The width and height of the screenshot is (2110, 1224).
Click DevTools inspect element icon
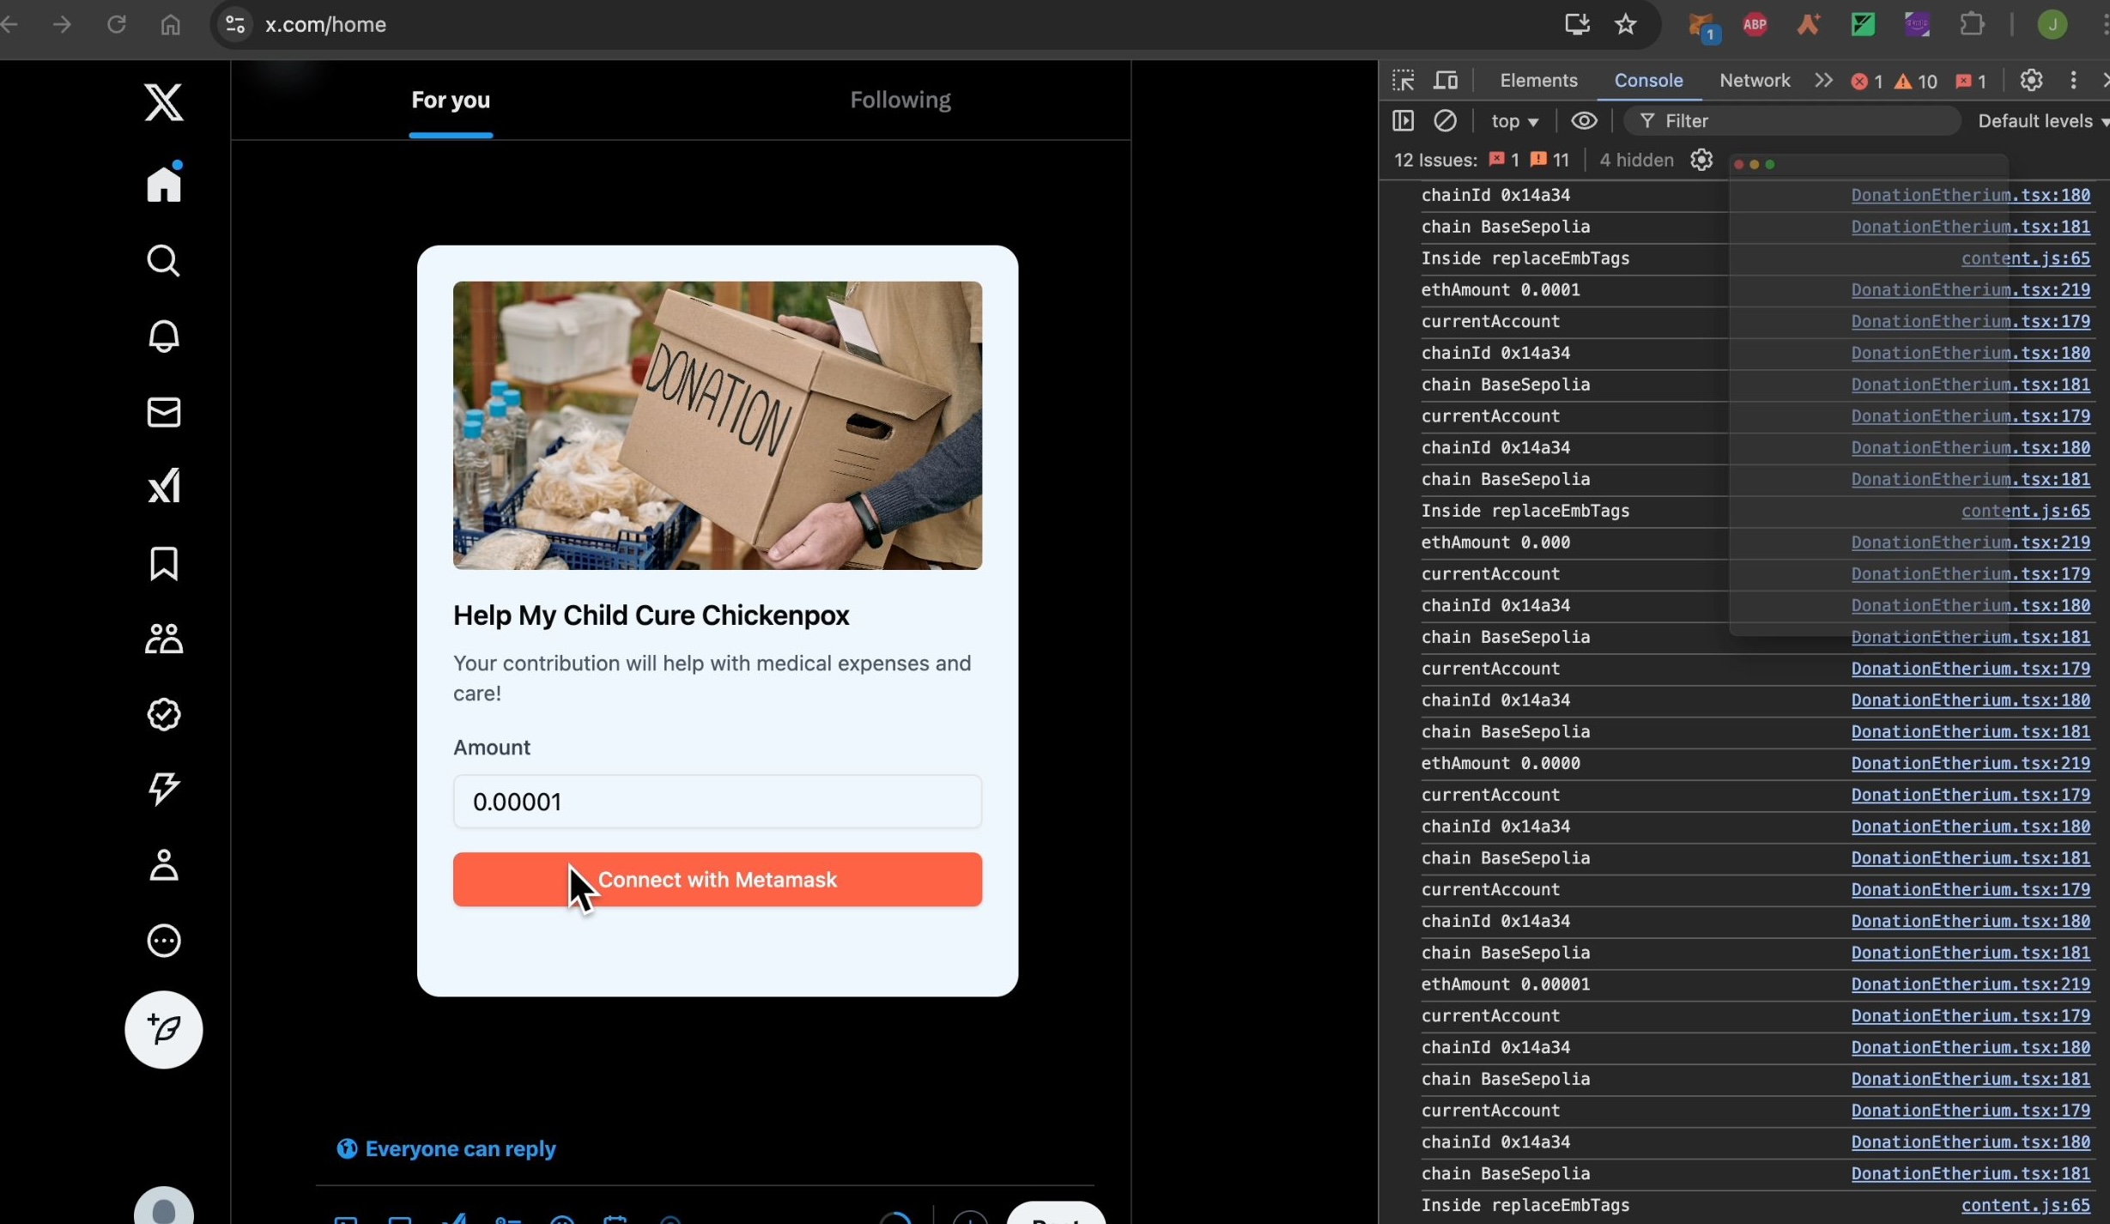click(x=1403, y=80)
